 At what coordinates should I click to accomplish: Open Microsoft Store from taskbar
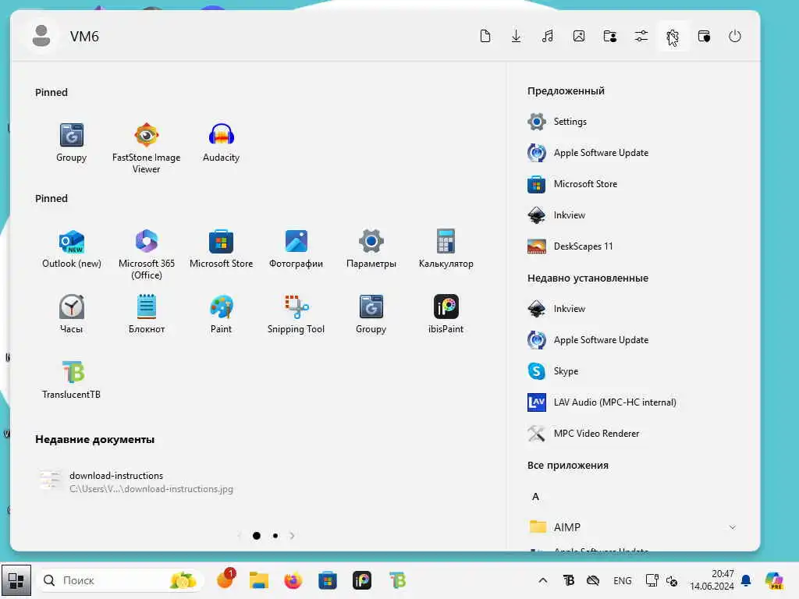click(x=327, y=580)
